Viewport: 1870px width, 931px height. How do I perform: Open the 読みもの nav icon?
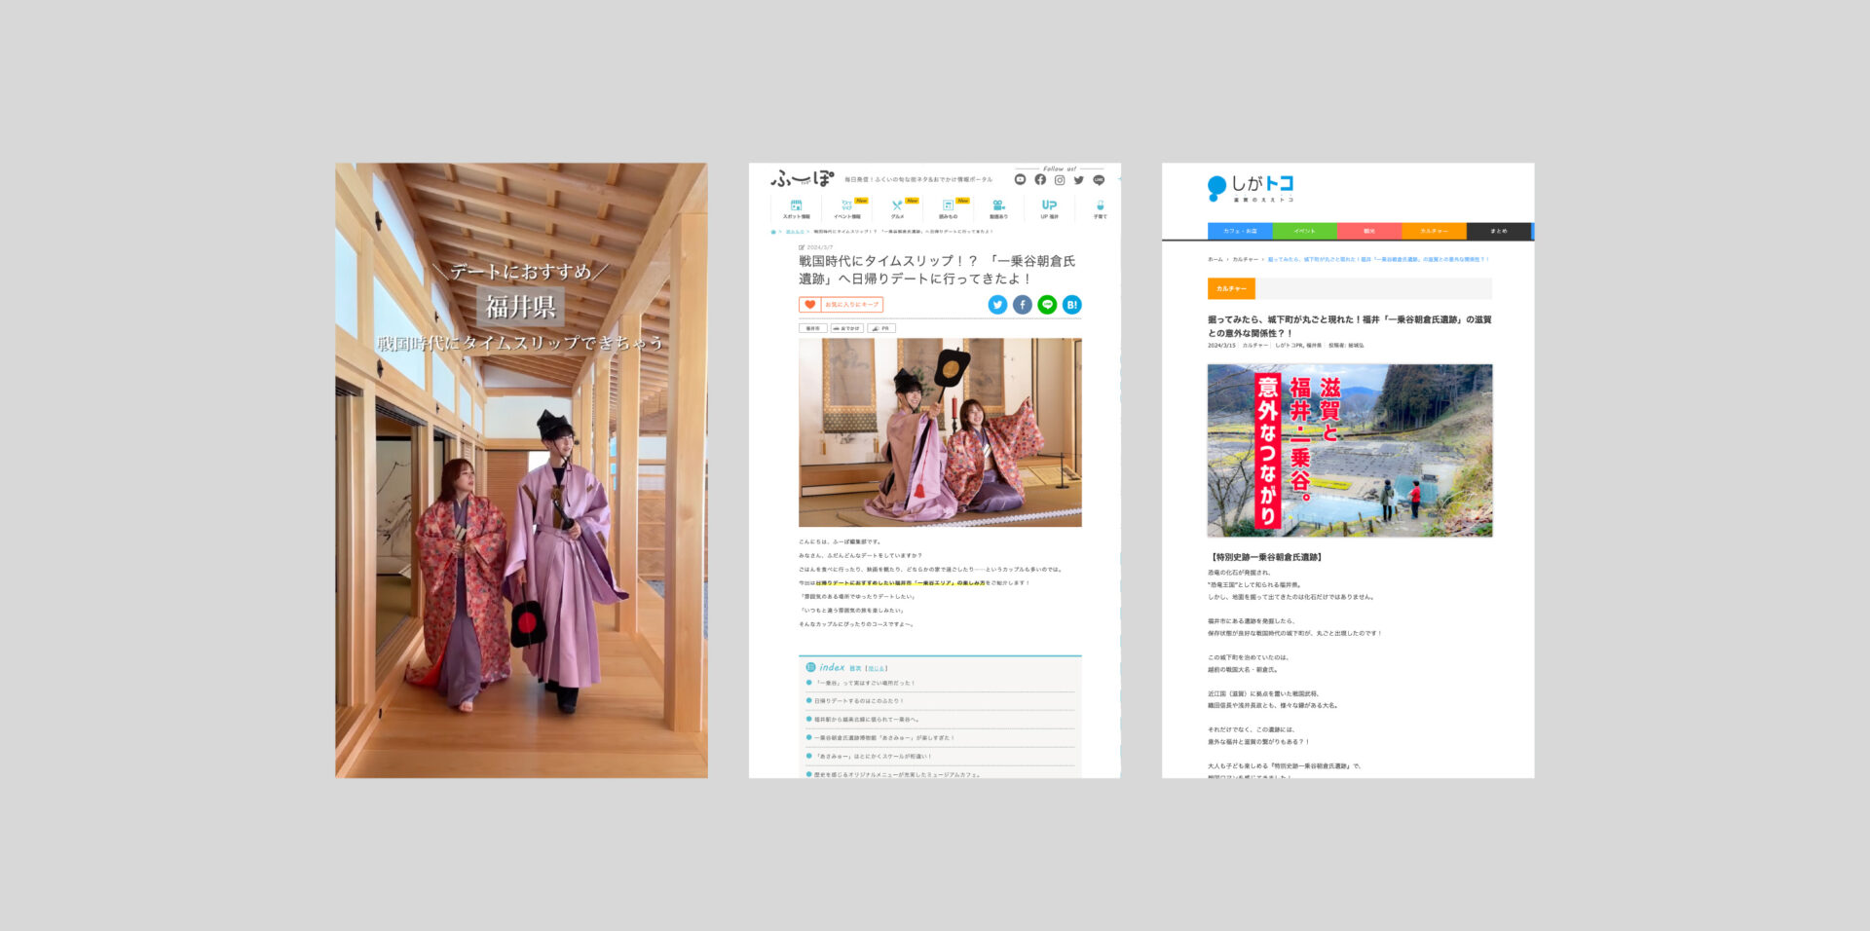[948, 205]
